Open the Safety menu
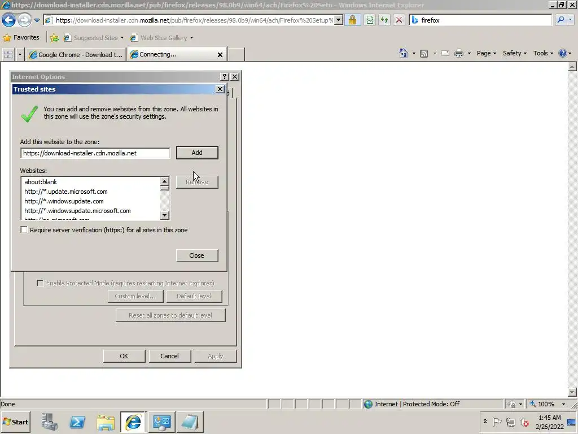Image resolution: width=578 pixels, height=434 pixels. click(x=515, y=53)
